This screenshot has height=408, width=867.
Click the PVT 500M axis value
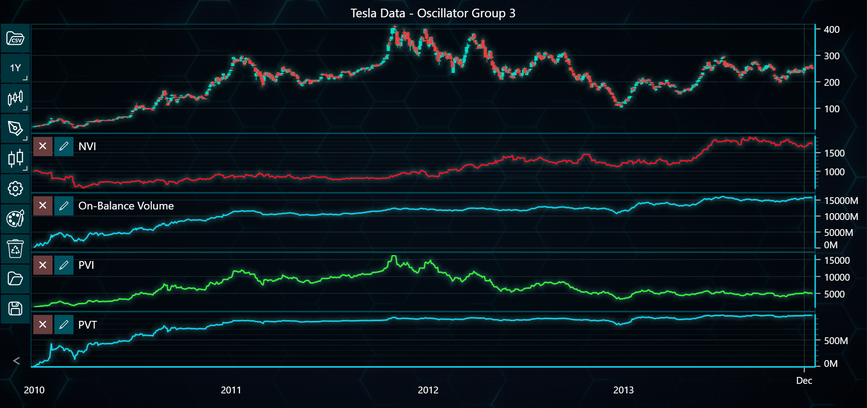(836, 341)
